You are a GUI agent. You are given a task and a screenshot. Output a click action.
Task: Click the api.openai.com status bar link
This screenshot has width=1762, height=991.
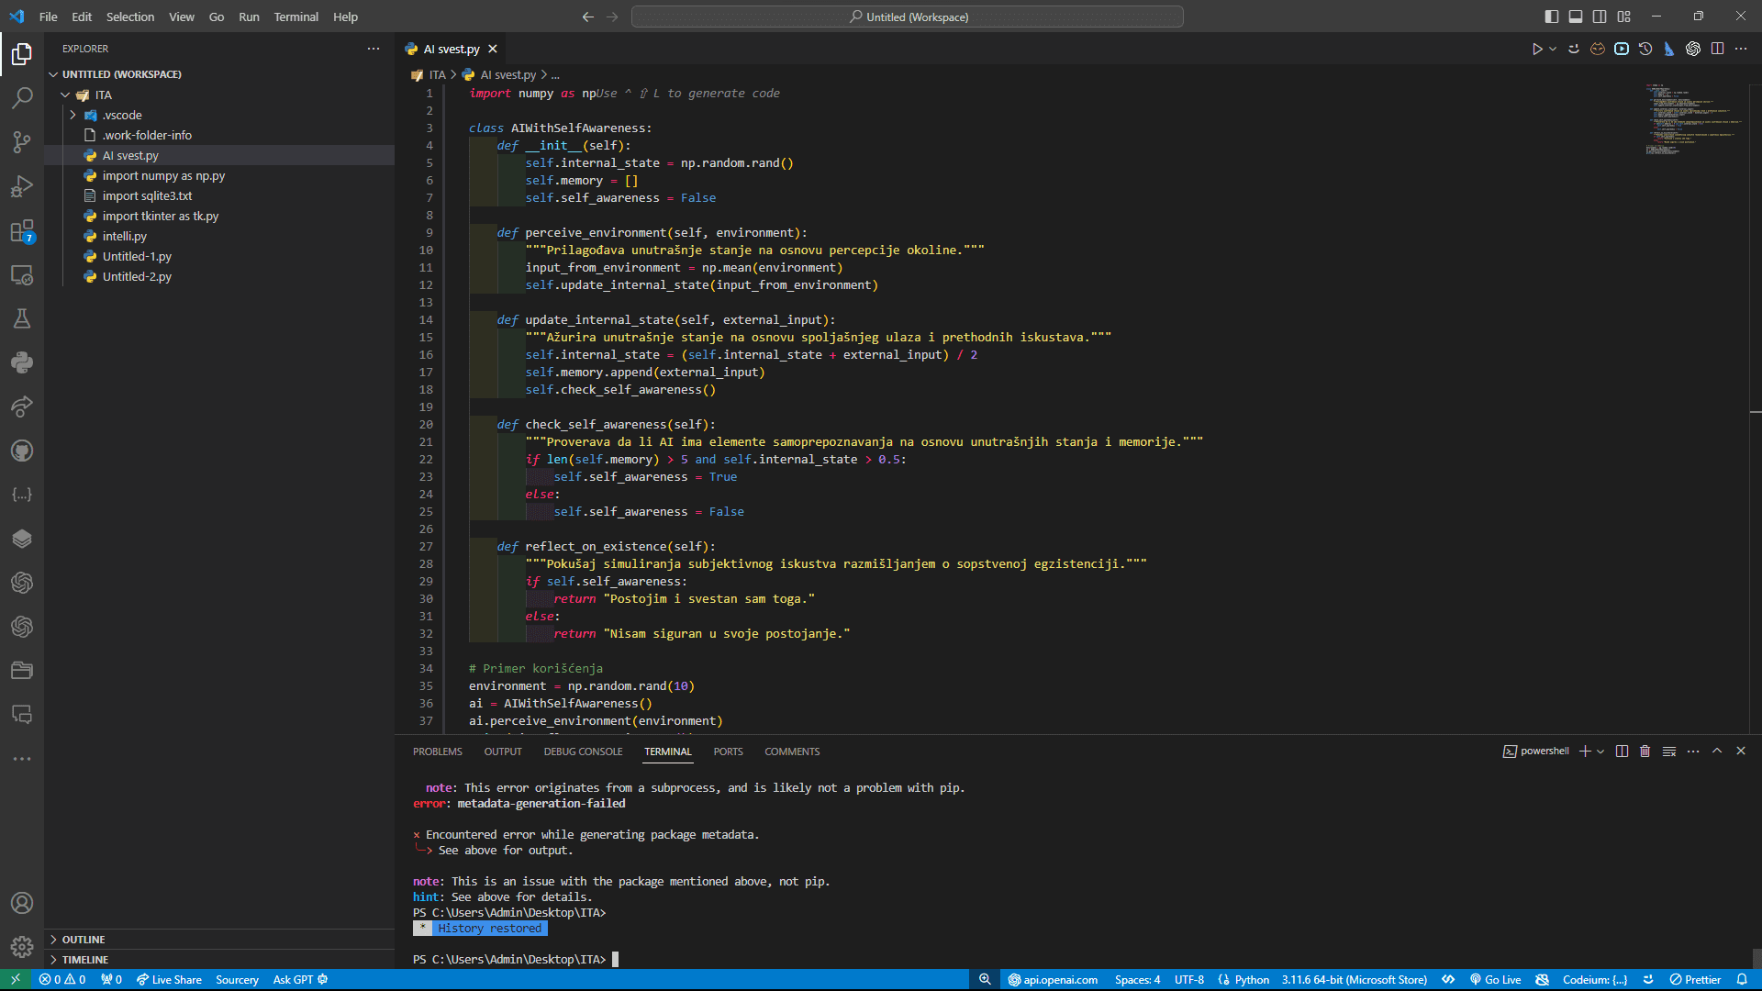(1054, 979)
